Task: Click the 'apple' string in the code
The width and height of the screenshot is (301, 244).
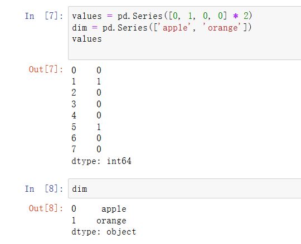Action: [x=175, y=28]
